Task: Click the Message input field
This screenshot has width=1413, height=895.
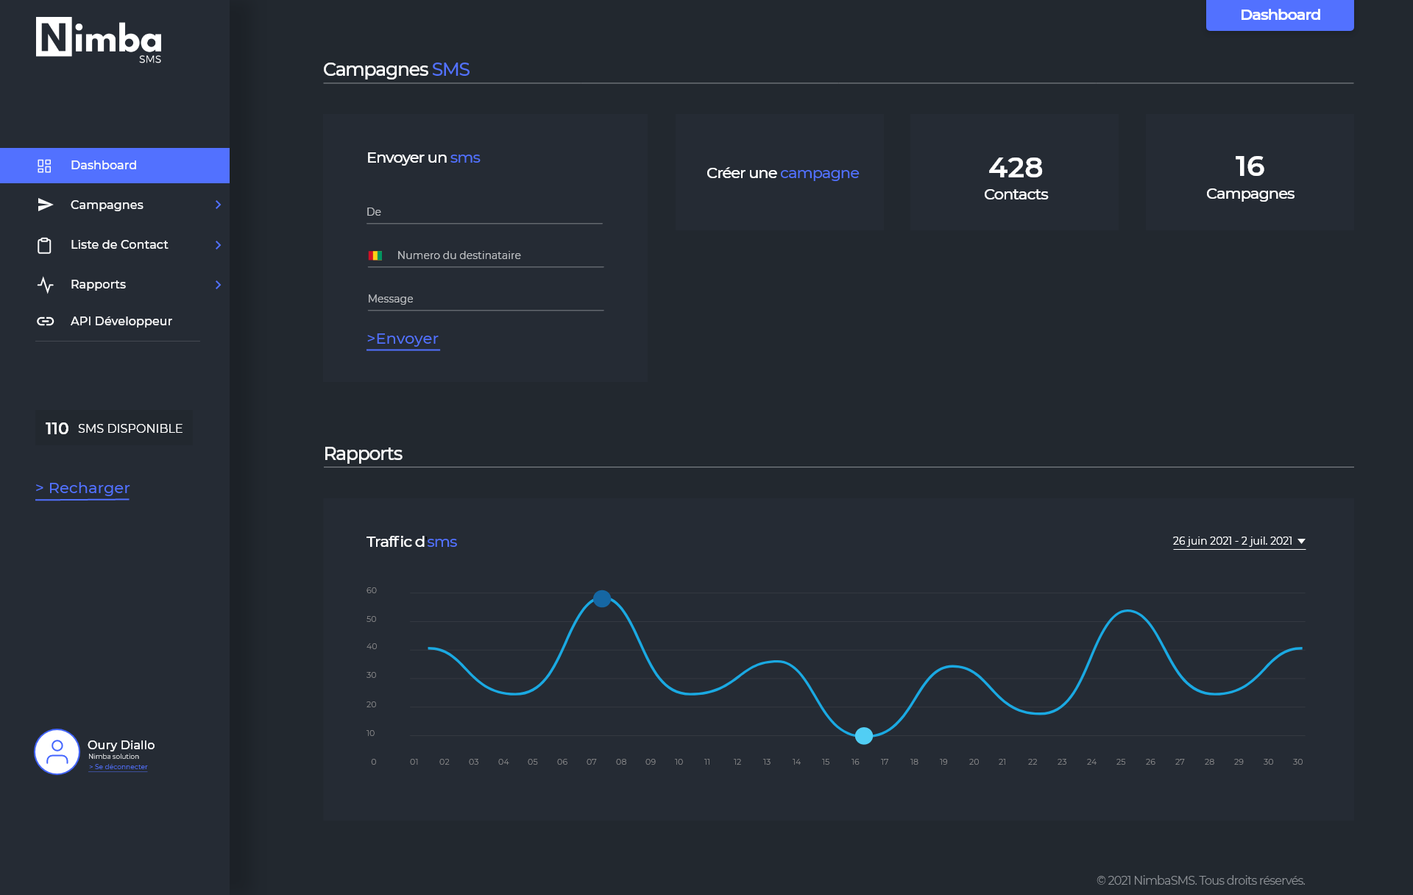Action: click(x=485, y=299)
